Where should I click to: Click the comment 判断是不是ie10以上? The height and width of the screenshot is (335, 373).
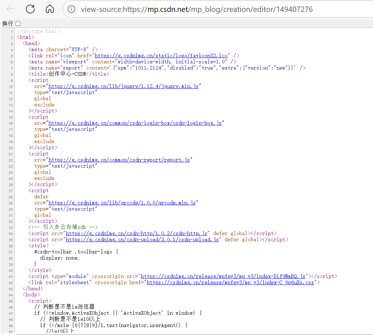pyautogui.click(x=70, y=319)
